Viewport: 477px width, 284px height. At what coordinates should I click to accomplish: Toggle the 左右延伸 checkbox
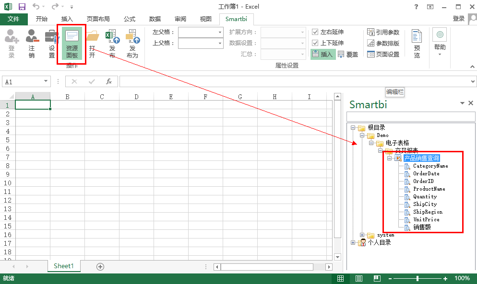(x=315, y=32)
